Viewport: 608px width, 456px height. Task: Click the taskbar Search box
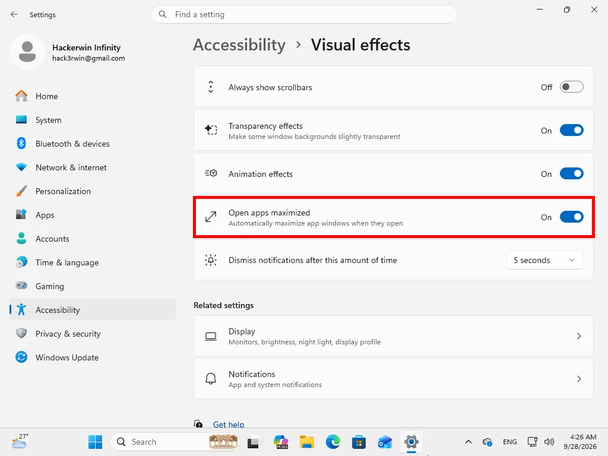coord(175,442)
